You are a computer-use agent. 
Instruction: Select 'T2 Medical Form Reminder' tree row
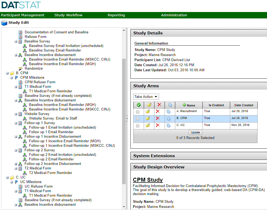click(x=51, y=173)
